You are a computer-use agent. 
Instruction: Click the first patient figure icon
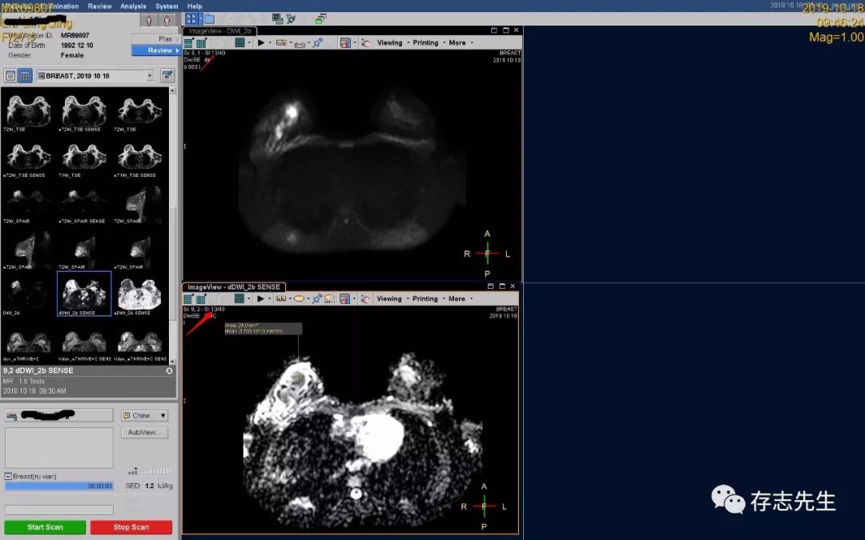click(x=148, y=21)
